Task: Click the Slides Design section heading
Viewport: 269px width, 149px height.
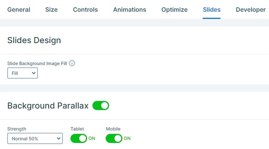Action: tap(34, 40)
